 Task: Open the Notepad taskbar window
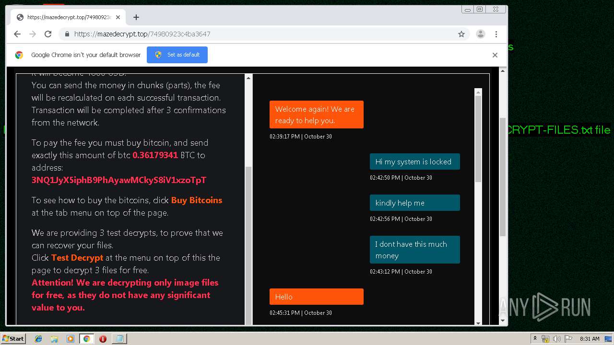[x=118, y=339]
